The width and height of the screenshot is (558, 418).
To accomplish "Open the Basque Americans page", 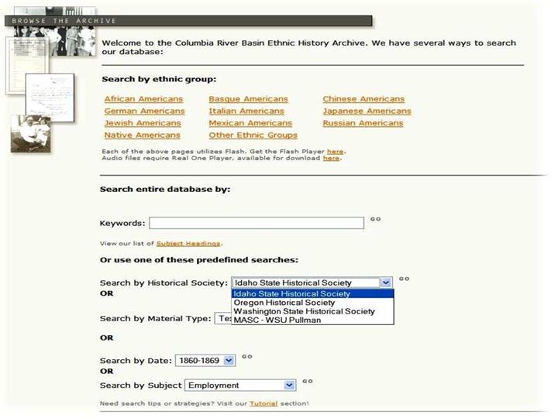I will click(249, 99).
